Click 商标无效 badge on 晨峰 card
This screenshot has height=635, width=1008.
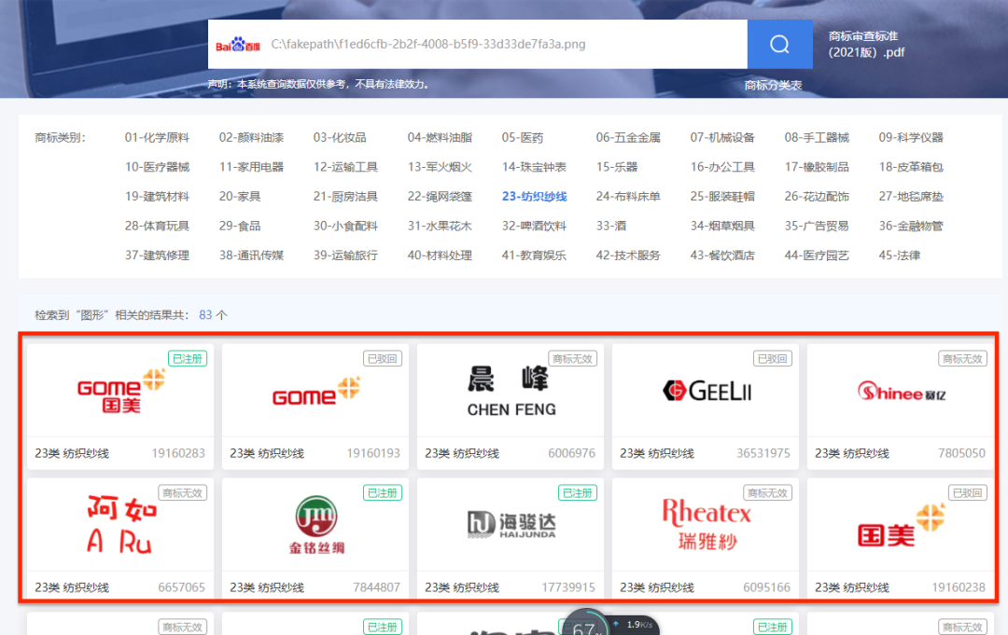[x=572, y=359]
